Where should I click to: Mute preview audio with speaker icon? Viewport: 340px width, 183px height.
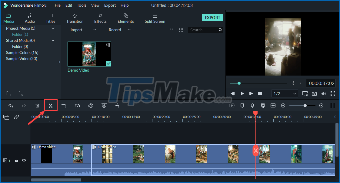(x=324, y=93)
